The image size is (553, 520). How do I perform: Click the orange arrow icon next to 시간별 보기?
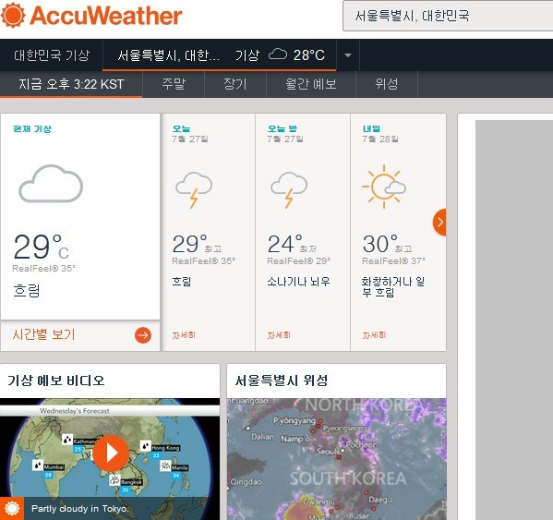tap(143, 335)
